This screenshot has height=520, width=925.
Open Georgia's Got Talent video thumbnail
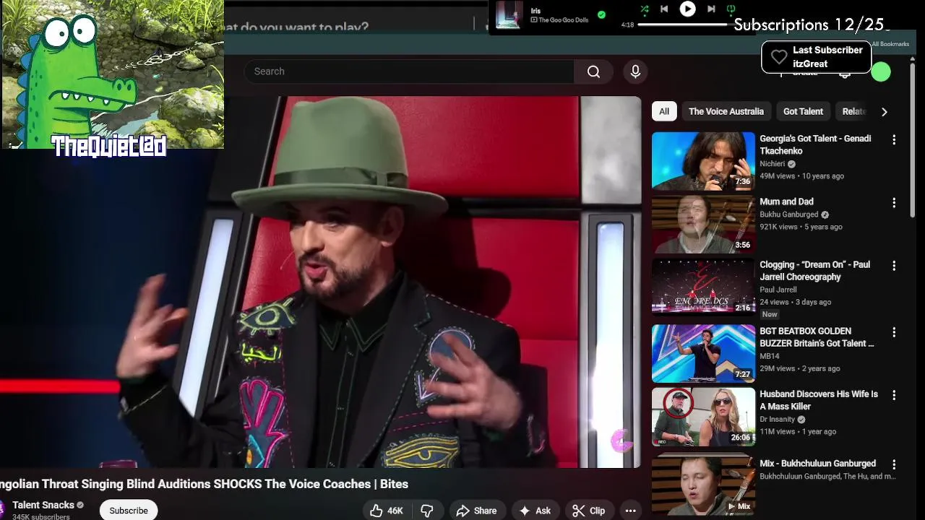703,160
